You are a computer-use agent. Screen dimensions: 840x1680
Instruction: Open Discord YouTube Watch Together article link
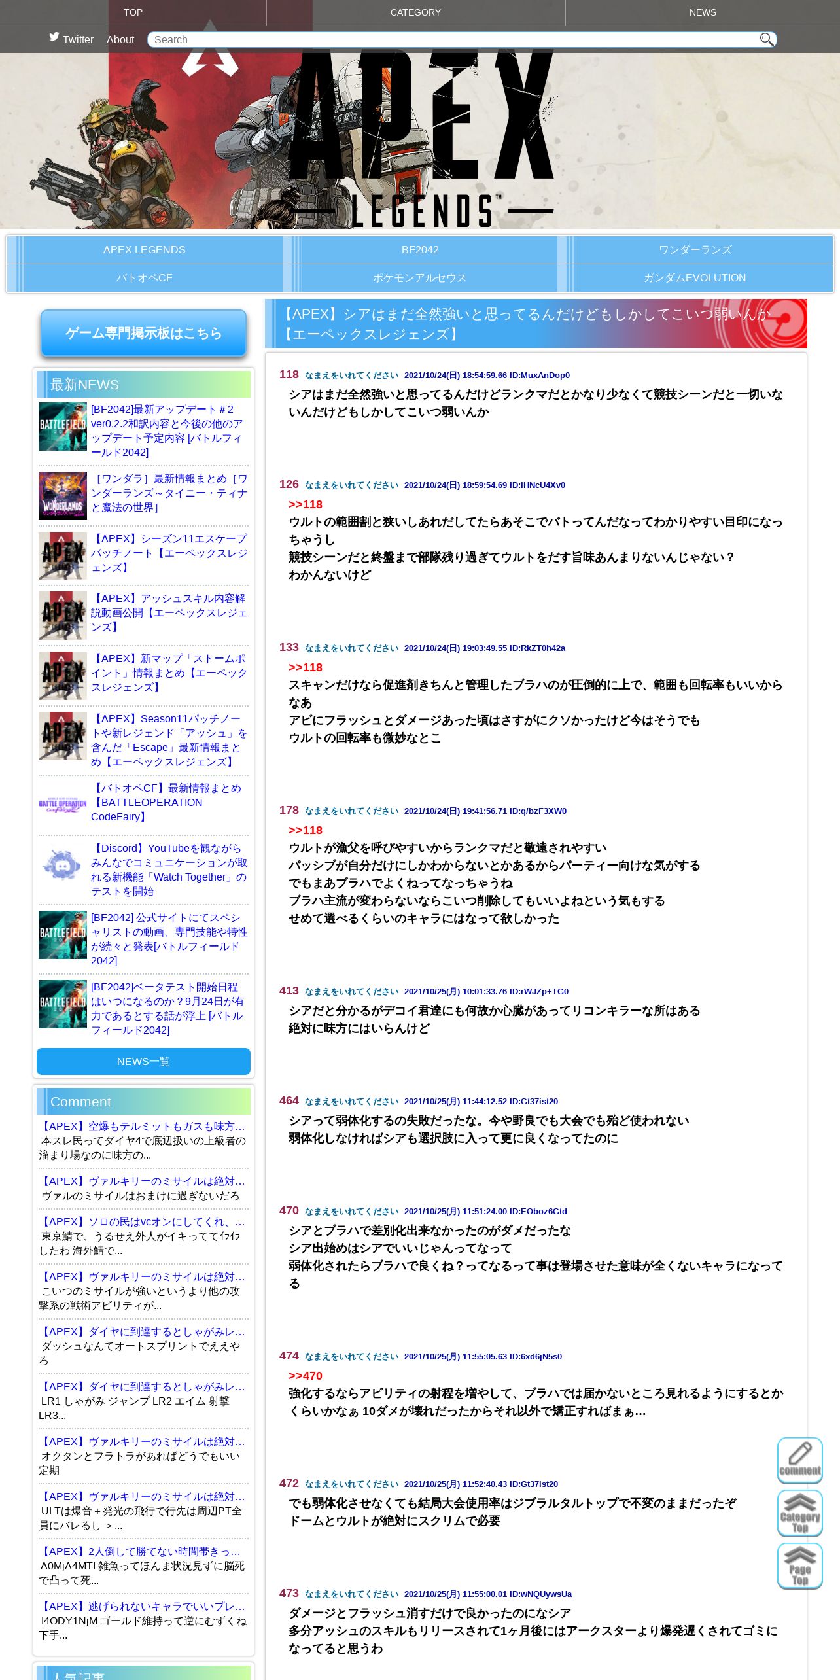tap(169, 869)
